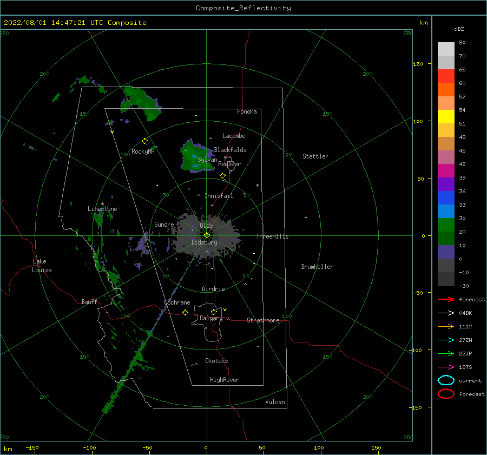487x455 pixels.
Task: Click the yellow diamond marker above Calgary
Action: (214, 312)
